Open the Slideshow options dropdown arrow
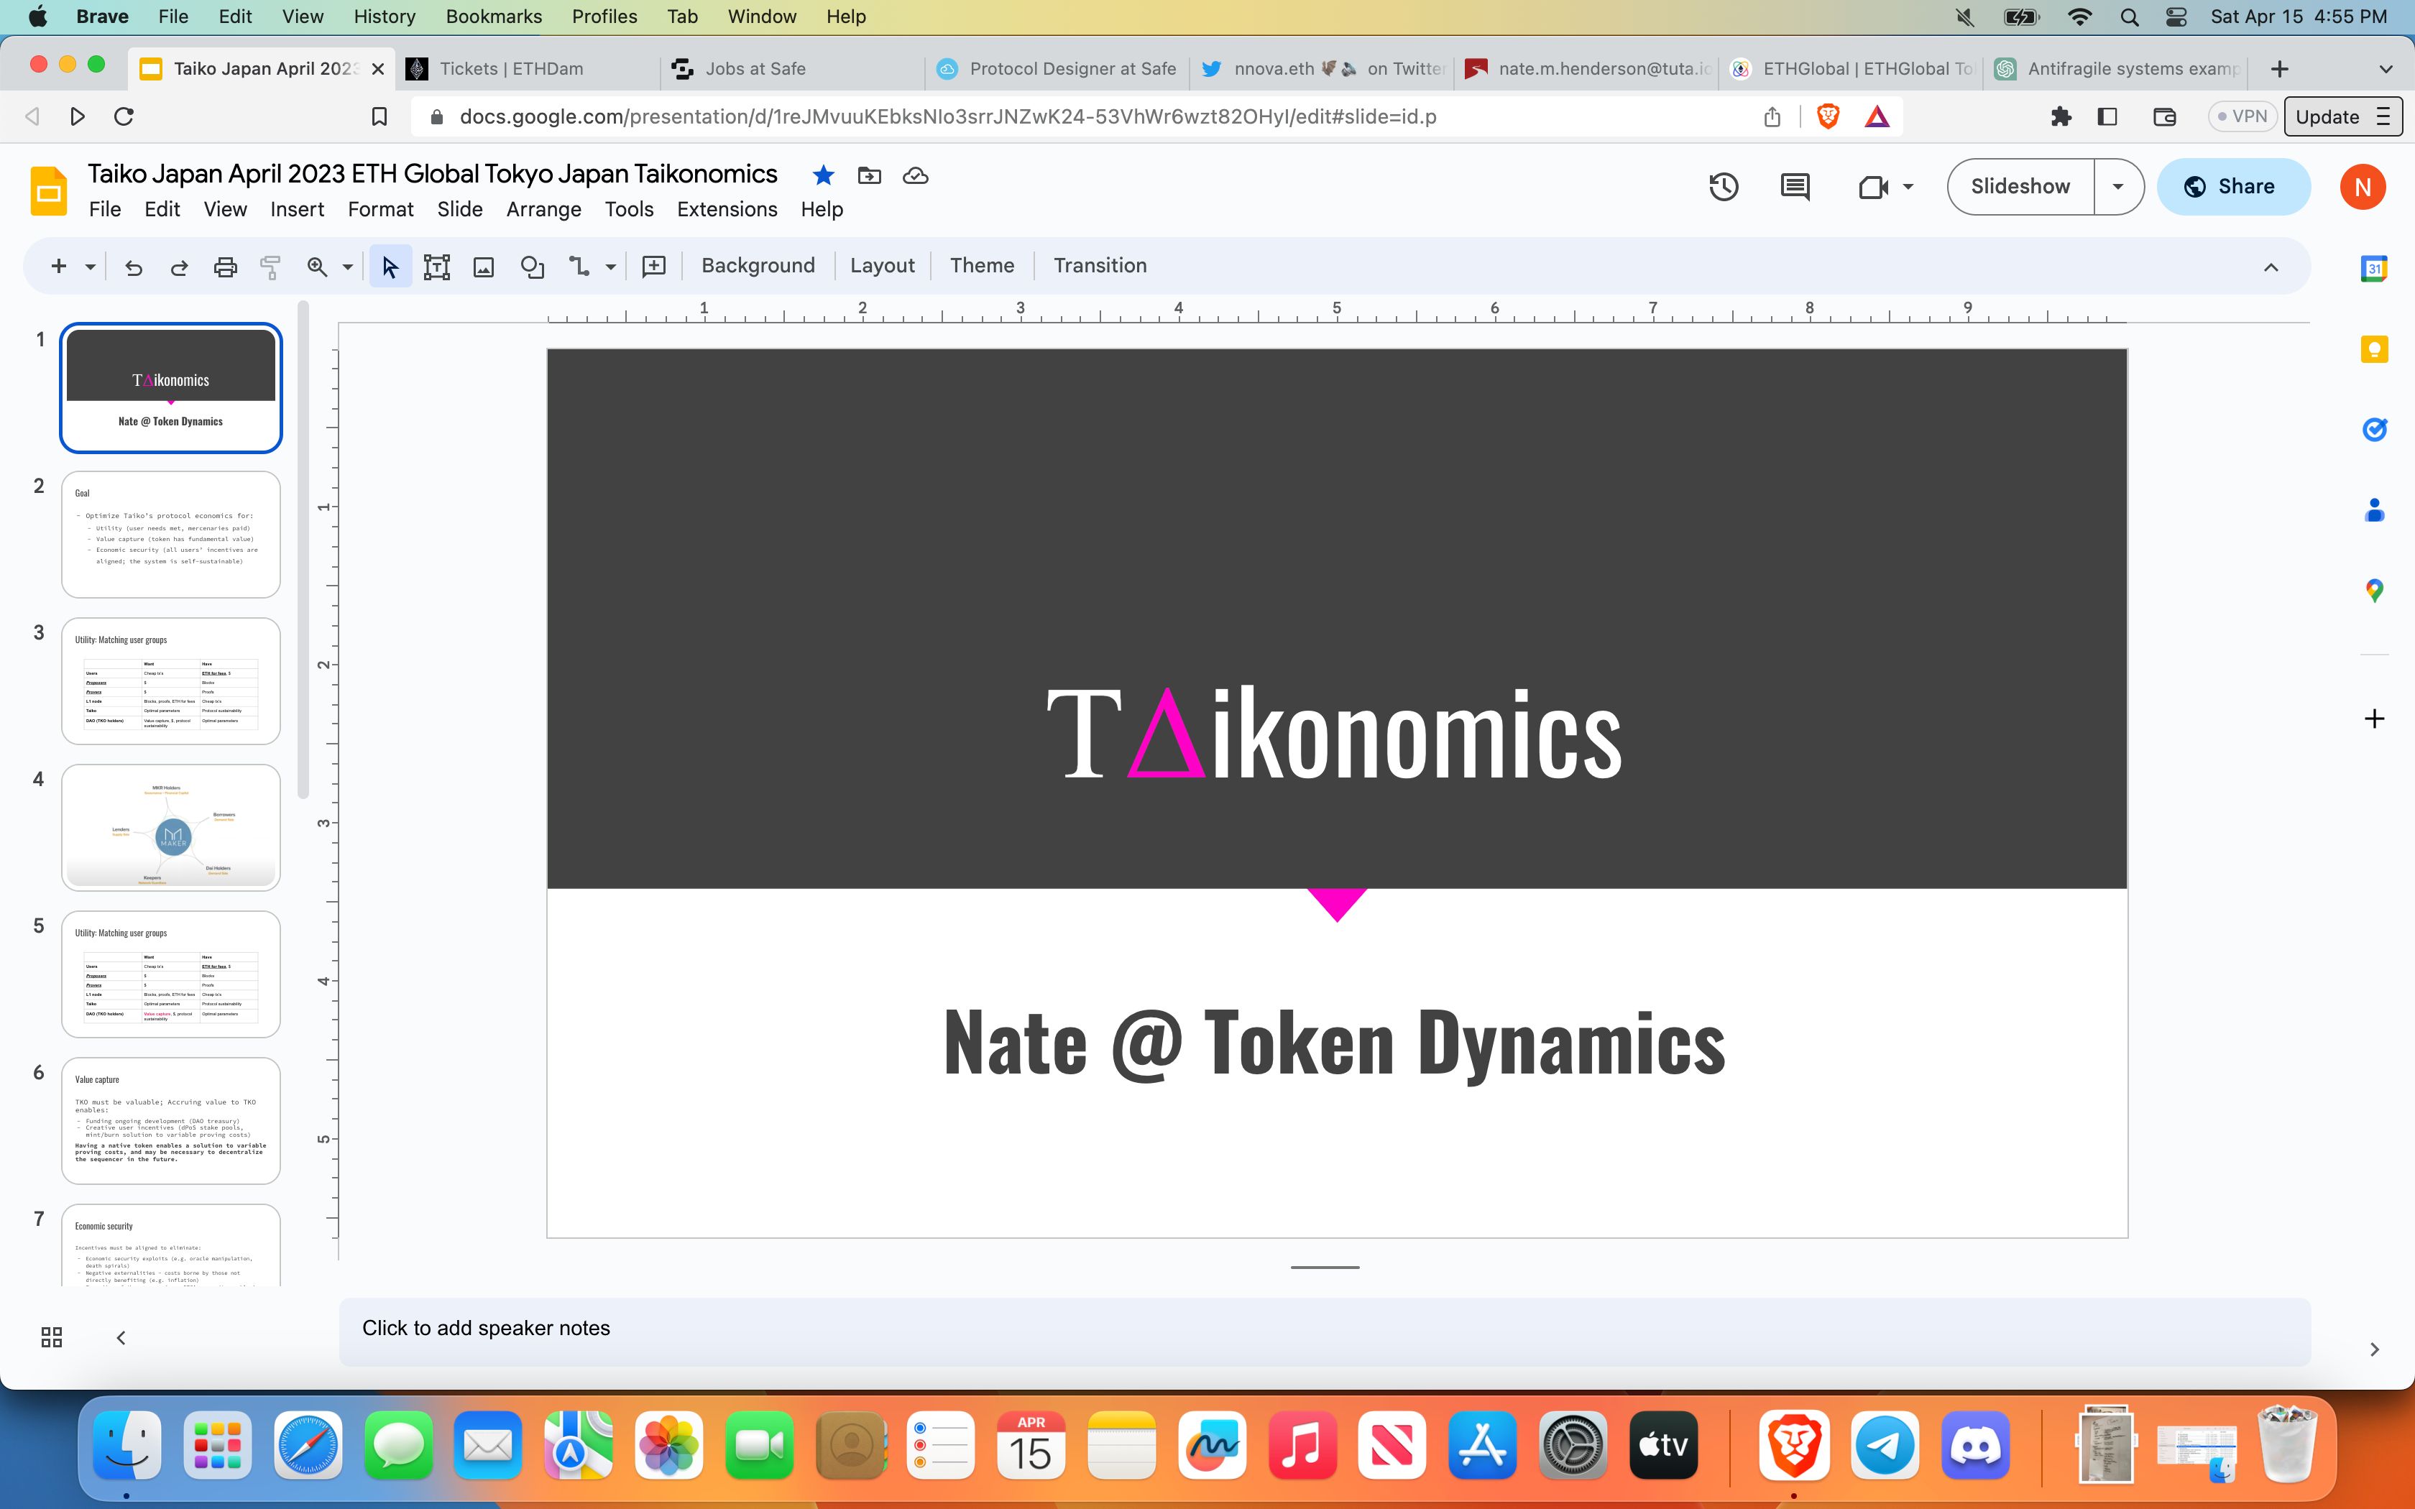Viewport: 2415px width, 1509px height. point(2117,187)
